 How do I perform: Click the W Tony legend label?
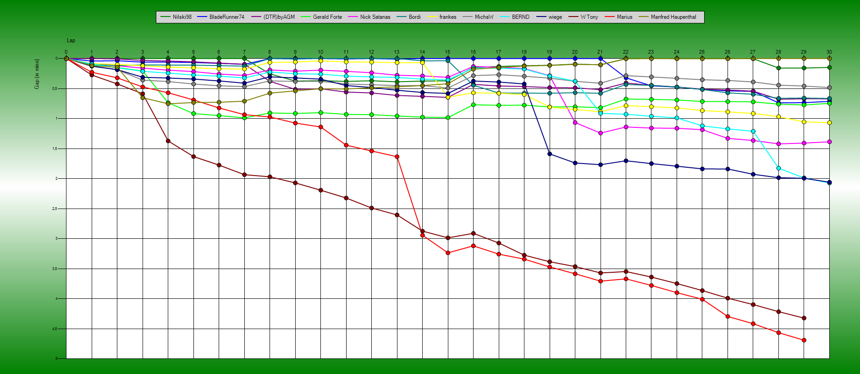point(584,17)
